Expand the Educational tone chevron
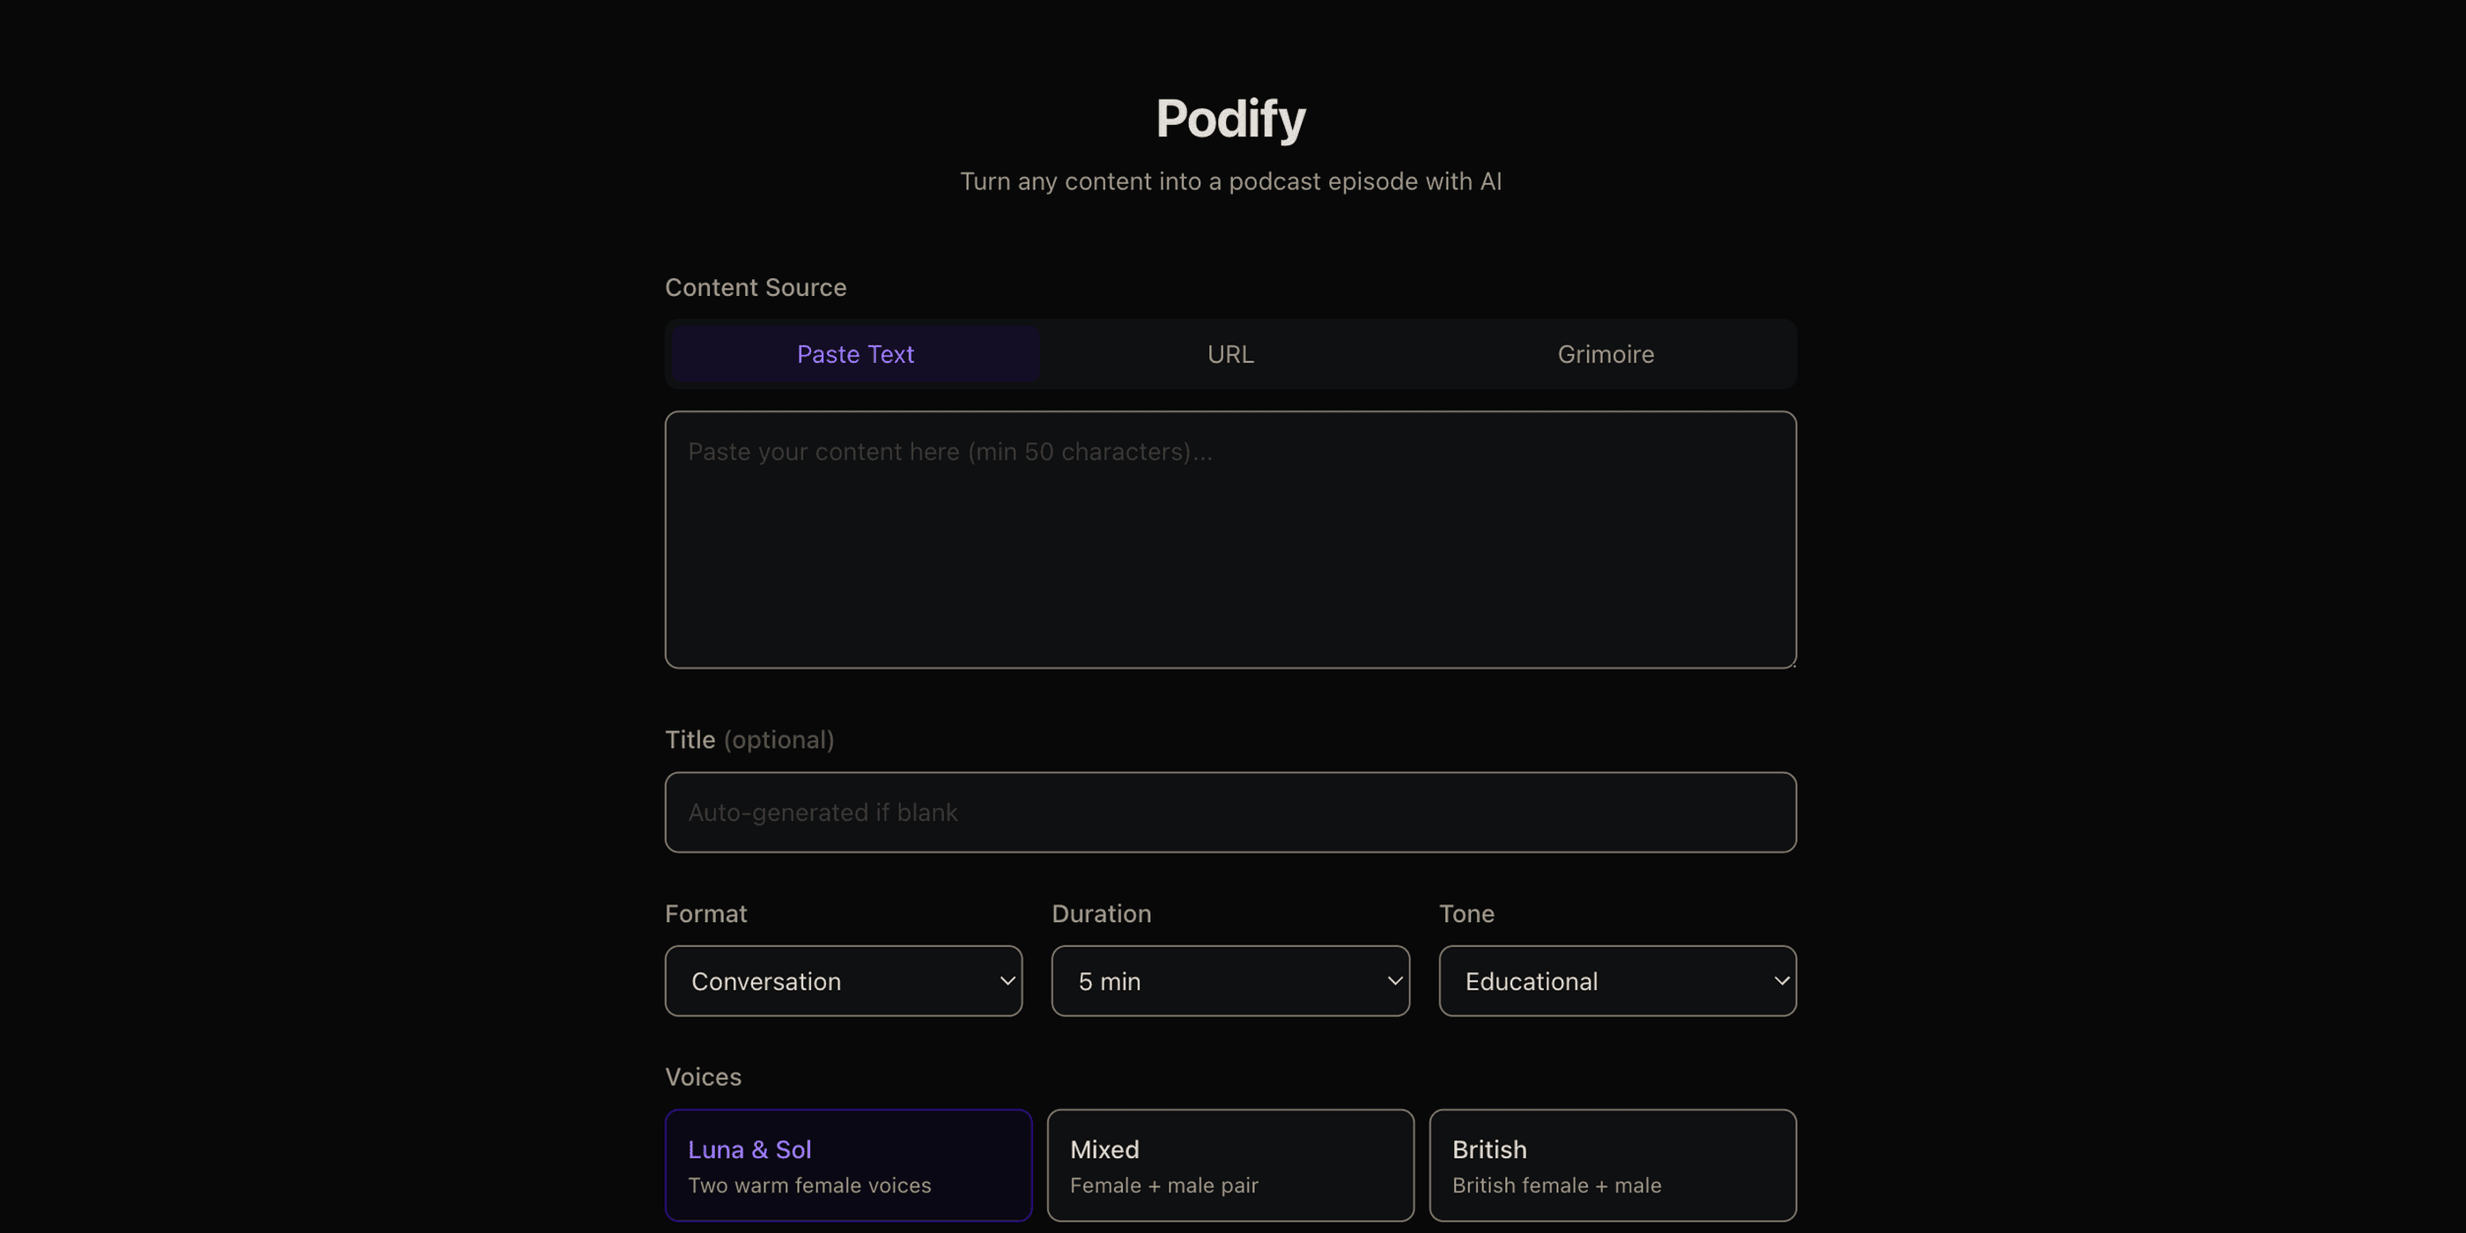The image size is (2466, 1233). (1782, 980)
